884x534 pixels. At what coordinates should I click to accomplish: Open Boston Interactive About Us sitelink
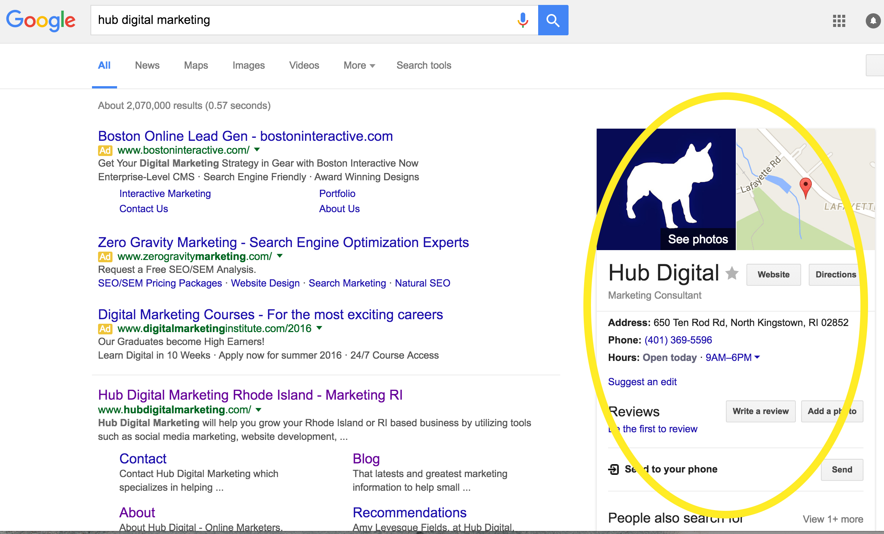[x=339, y=209]
